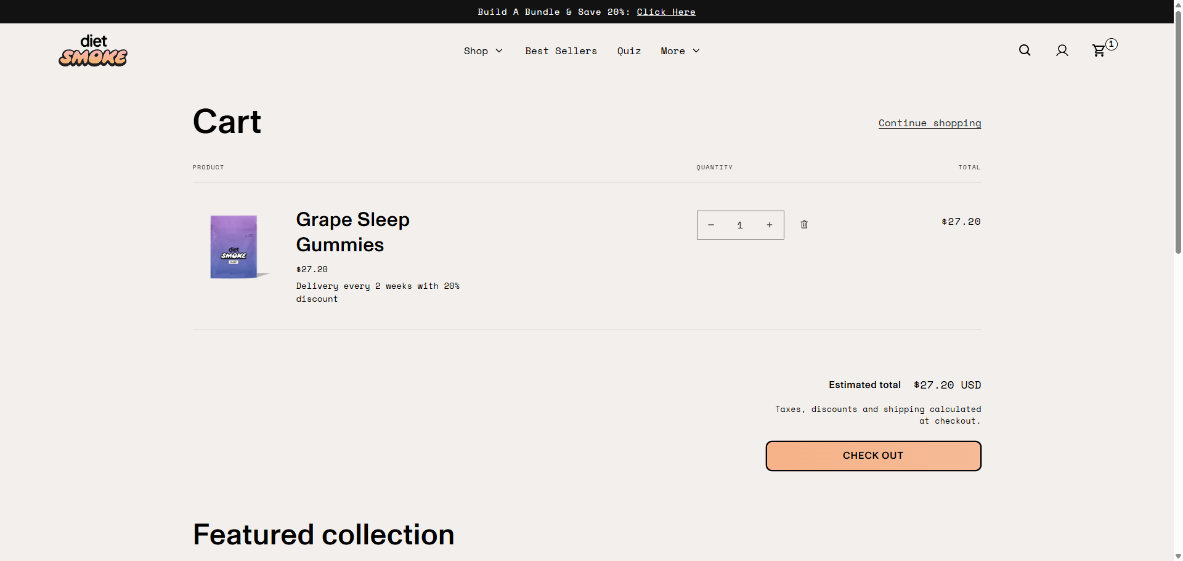The image size is (1183, 561).
Task: Click the 'Featured collection' heading
Action: coord(323,535)
